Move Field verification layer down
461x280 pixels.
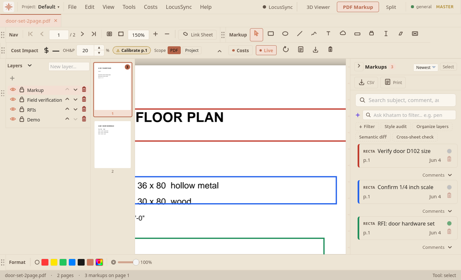point(75,99)
